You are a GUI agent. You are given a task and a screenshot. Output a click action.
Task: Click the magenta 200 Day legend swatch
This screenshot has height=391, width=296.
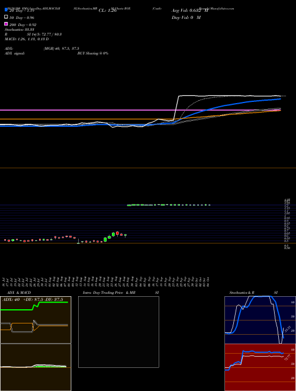(x=6, y=24)
